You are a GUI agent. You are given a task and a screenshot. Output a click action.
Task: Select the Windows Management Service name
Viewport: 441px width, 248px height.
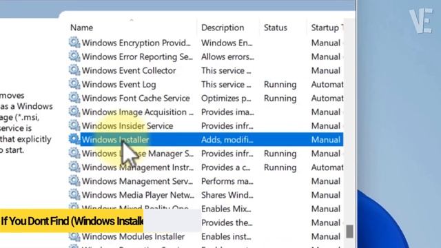tap(137, 181)
